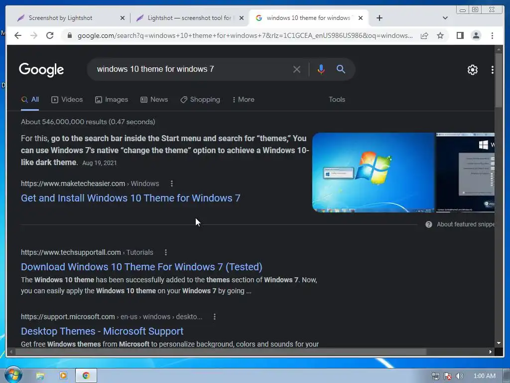Select the windows 10 theme search tab
Screen dimensions: 510x383
(308, 18)
